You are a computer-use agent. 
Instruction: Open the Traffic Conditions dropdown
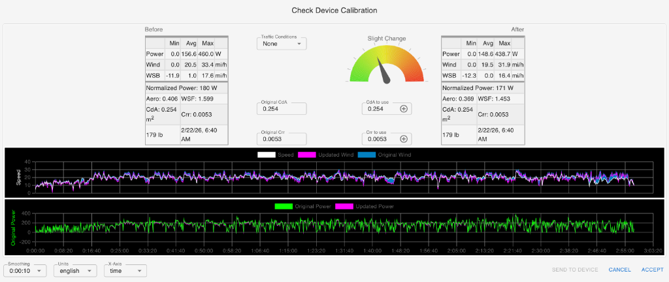tap(281, 44)
